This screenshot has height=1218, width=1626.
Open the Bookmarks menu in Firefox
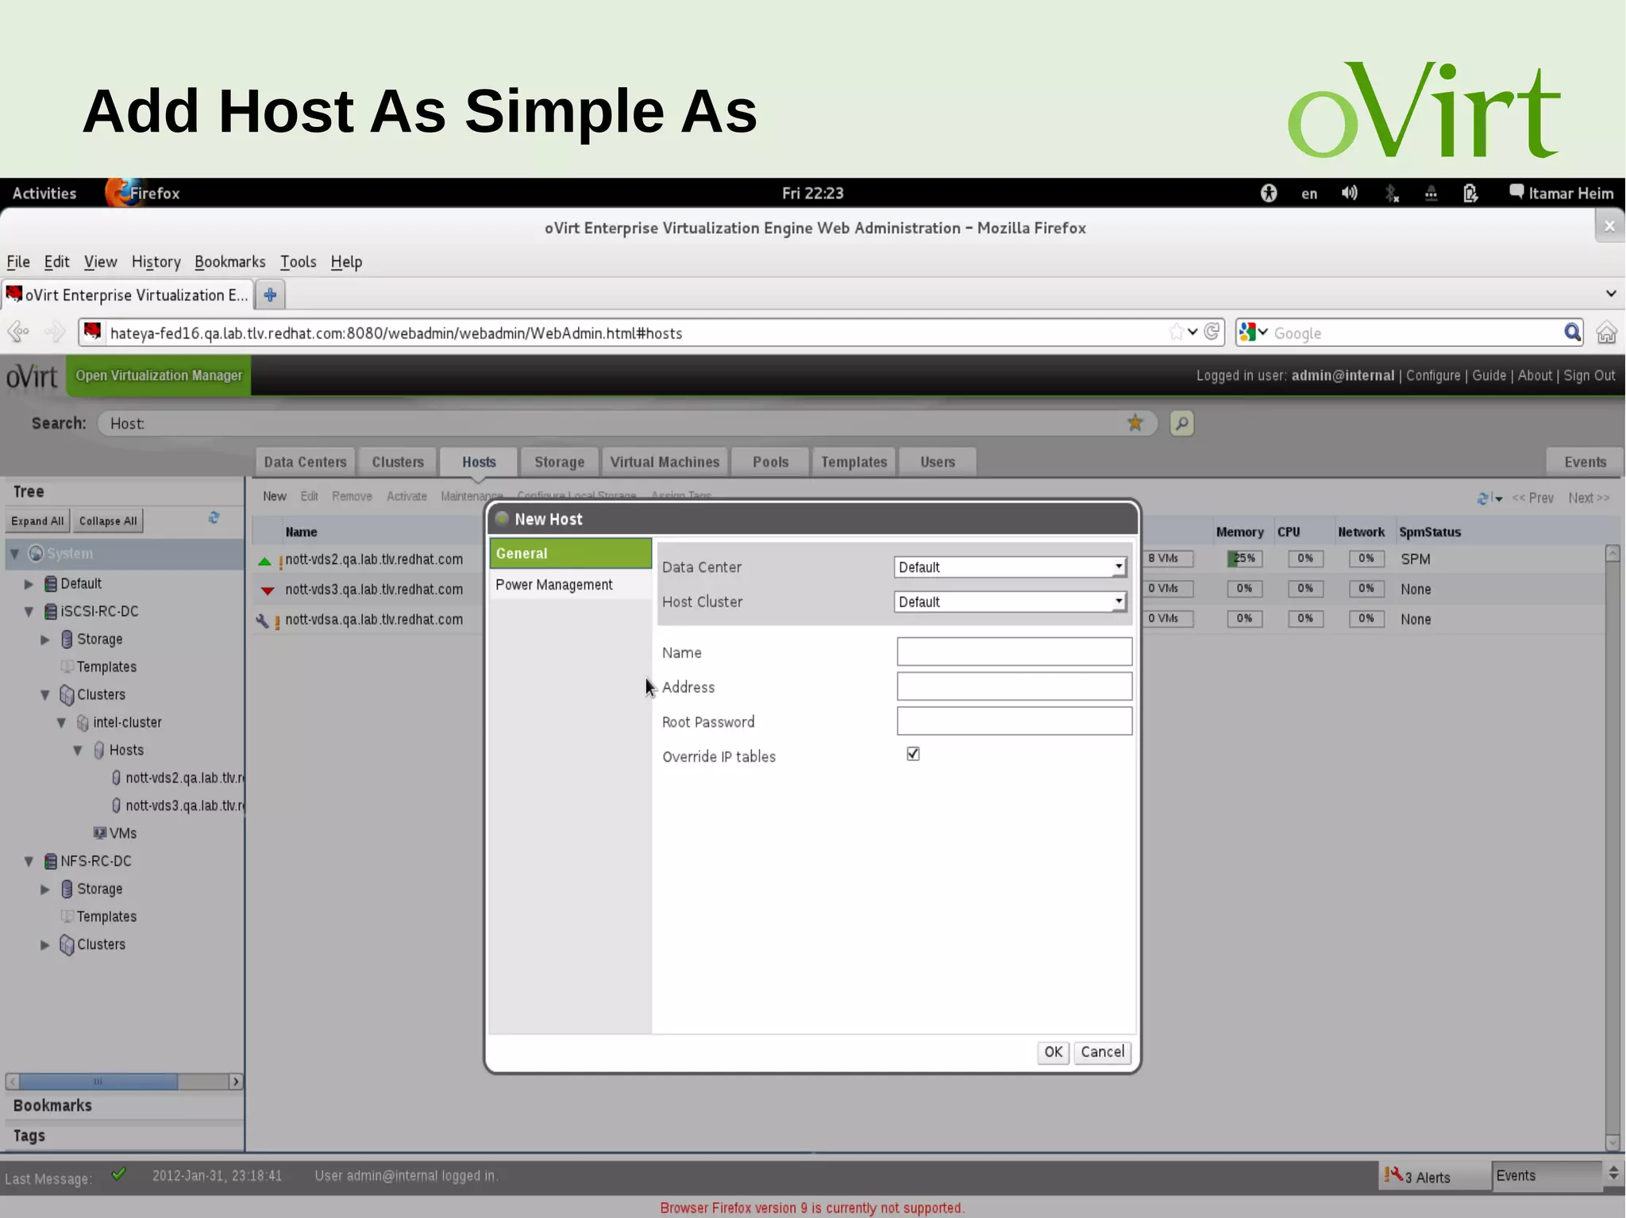click(x=229, y=262)
